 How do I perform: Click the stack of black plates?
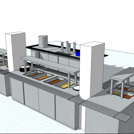(25, 69)
